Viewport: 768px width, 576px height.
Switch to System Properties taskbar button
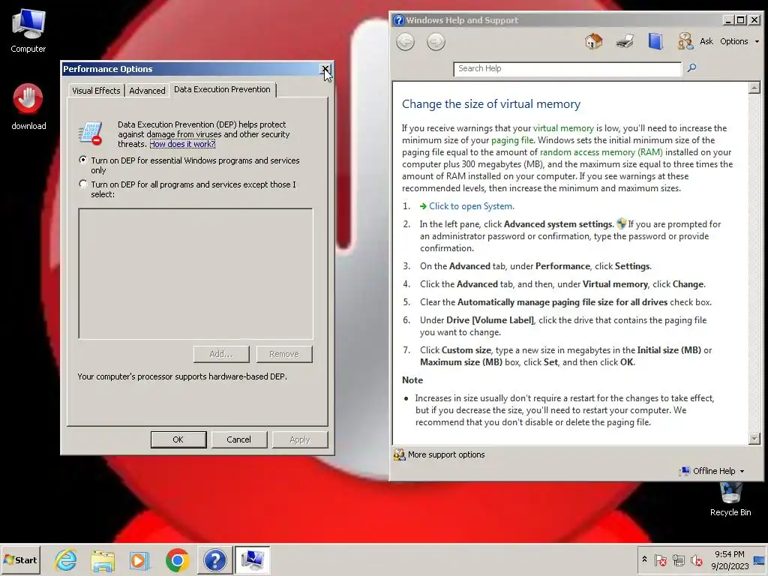(252, 559)
